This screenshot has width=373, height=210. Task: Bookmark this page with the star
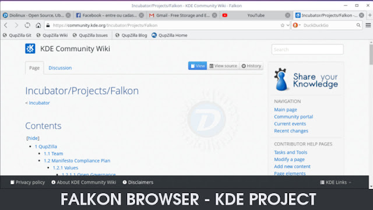(x=282, y=25)
